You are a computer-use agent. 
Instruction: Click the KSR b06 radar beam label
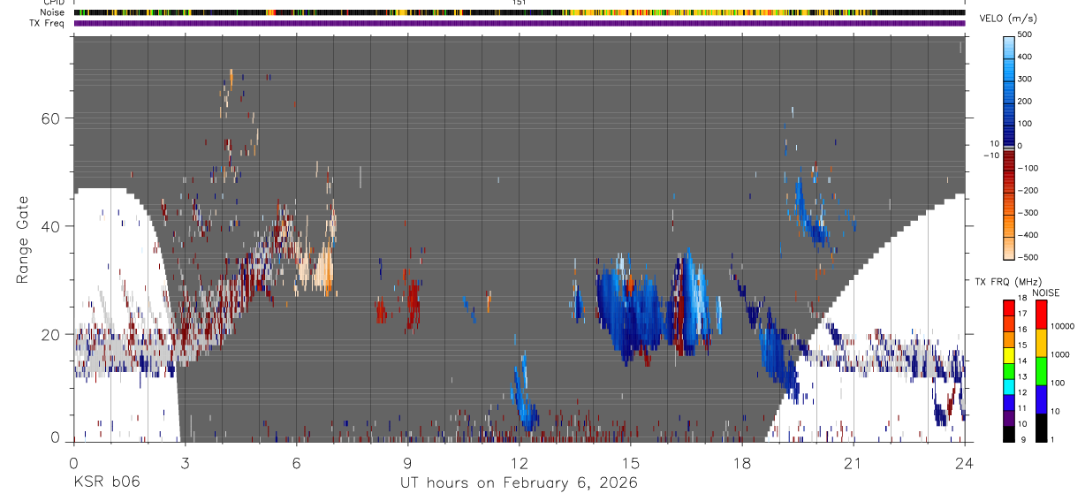[105, 482]
